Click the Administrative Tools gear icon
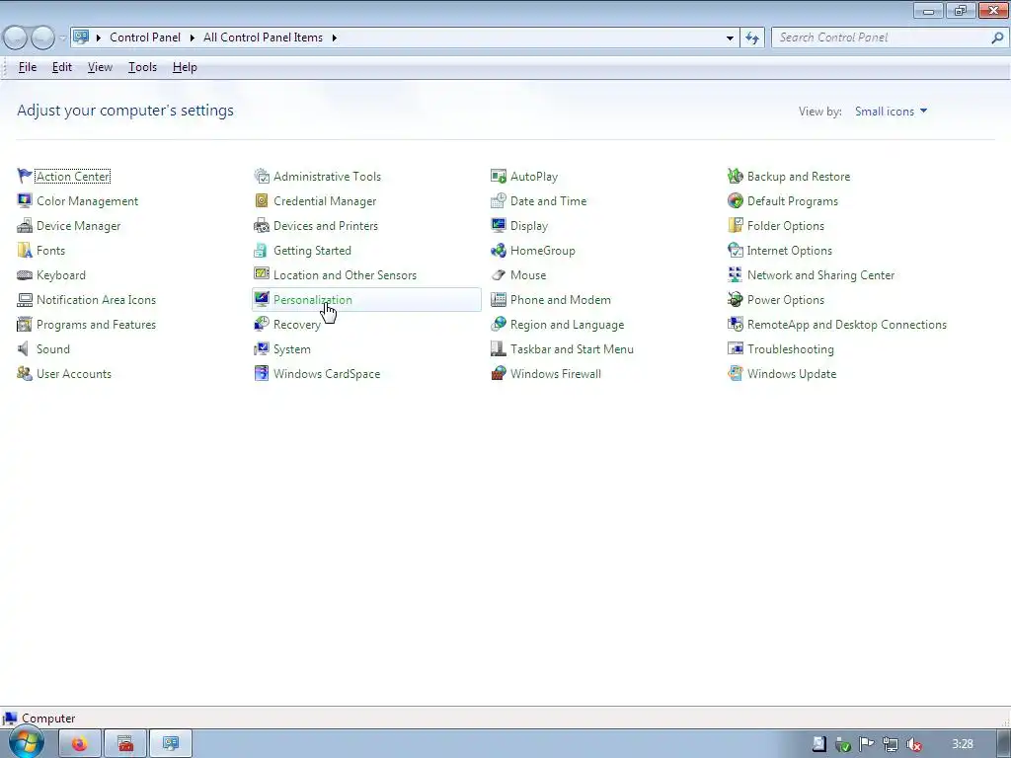Screen dimensions: 1011x758 tap(261, 176)
